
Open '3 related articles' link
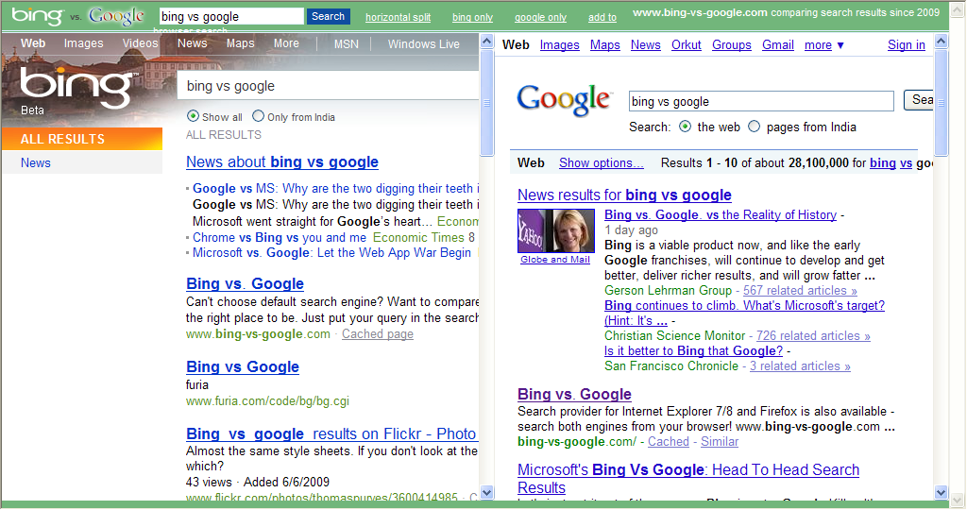click(x=800, y=366)
